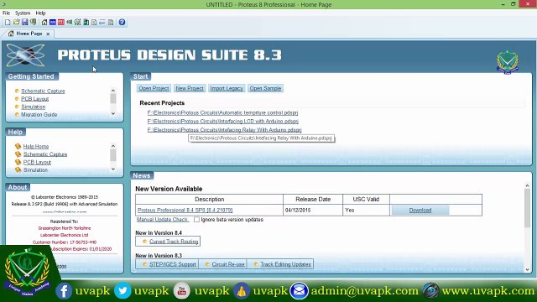This screenshot has width=537, height=302.
Task: Open the Help Home link
Action: [36, 146]
